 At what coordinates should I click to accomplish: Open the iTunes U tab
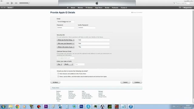124,8
